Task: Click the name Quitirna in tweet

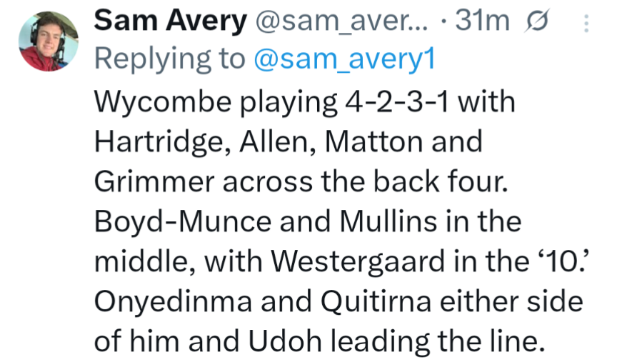Action: [376, 301]
